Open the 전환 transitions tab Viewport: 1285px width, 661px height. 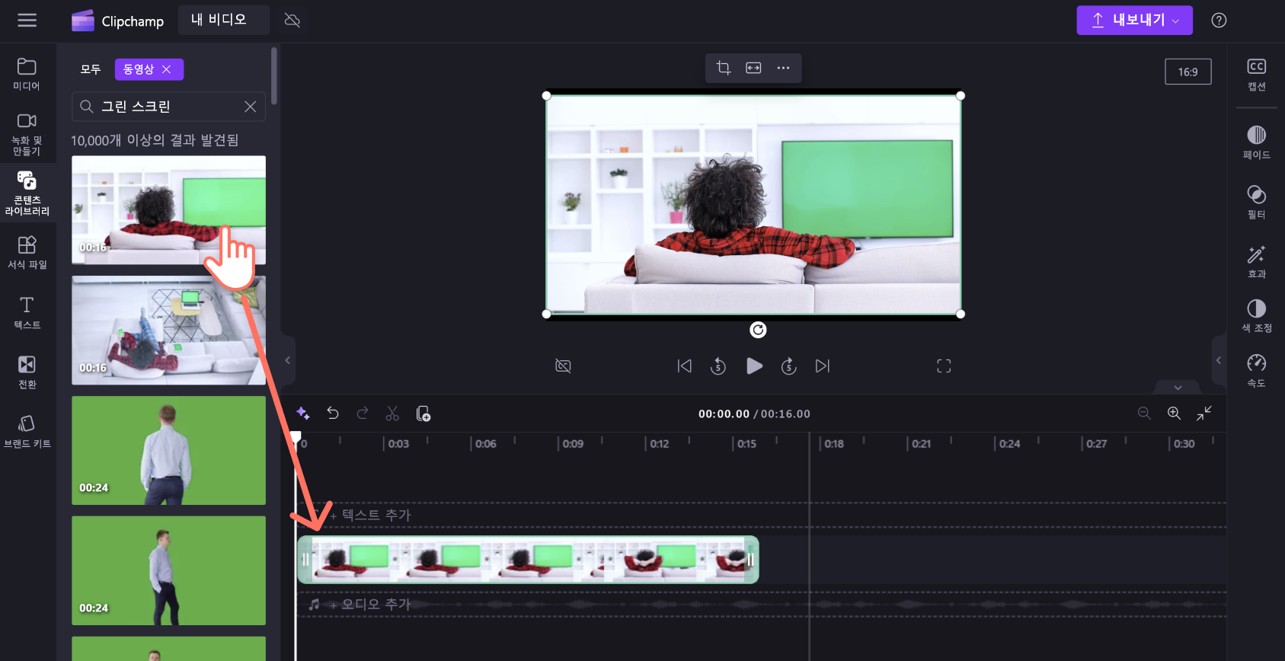click(x=27, y=372)
